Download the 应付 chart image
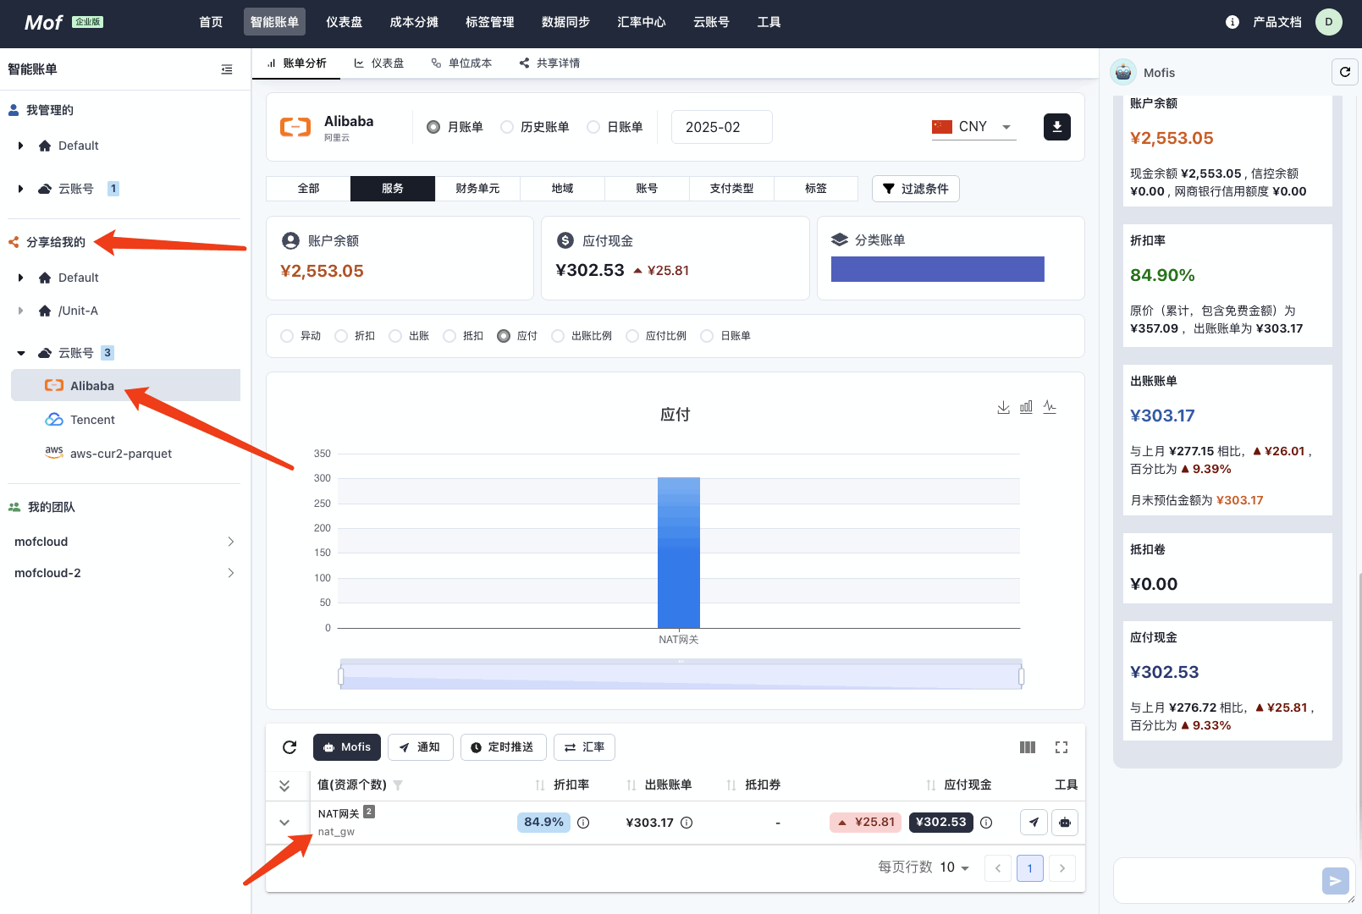The height and width of the screenshot is (914, 1362). pyautogui.click(x=1003, y=407)
